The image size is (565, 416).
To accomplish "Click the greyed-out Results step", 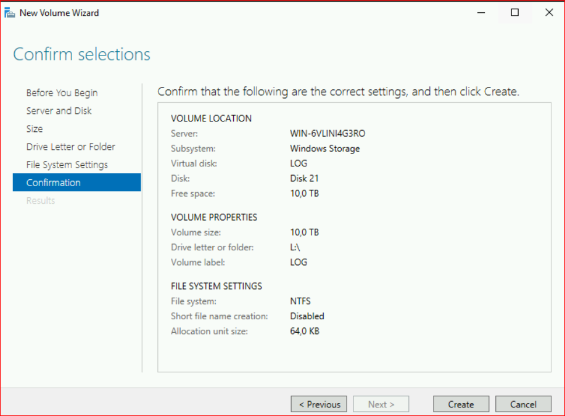I will (41, 200).
